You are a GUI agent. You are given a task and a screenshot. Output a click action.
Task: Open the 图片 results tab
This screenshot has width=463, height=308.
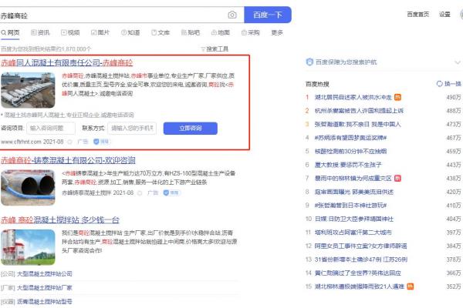[x=100, y=32]
